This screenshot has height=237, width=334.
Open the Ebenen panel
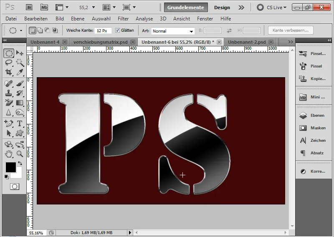313,116
